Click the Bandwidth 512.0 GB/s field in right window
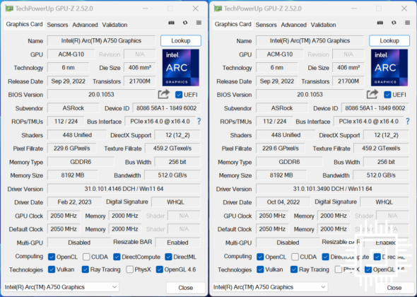This screenshot has height=297, width=417. [x=381, y=175]
